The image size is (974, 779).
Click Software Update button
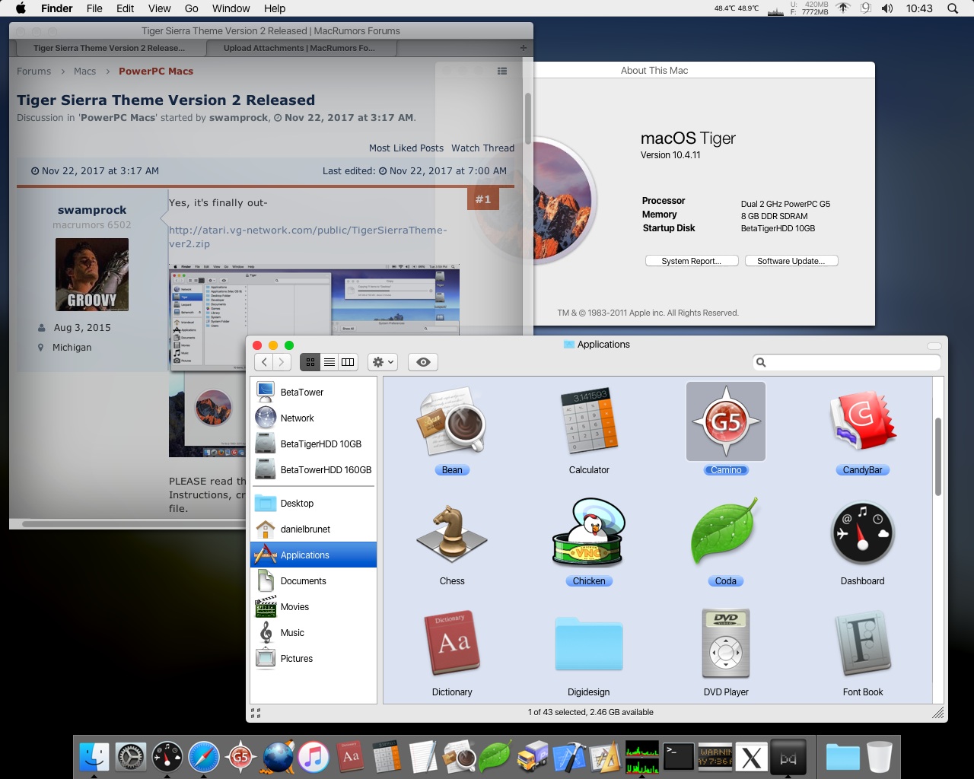791,261
